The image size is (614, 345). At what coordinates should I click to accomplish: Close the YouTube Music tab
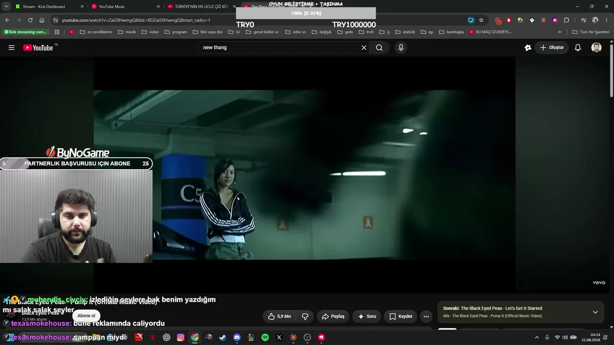pyautogui.click(x=158, y=7)
